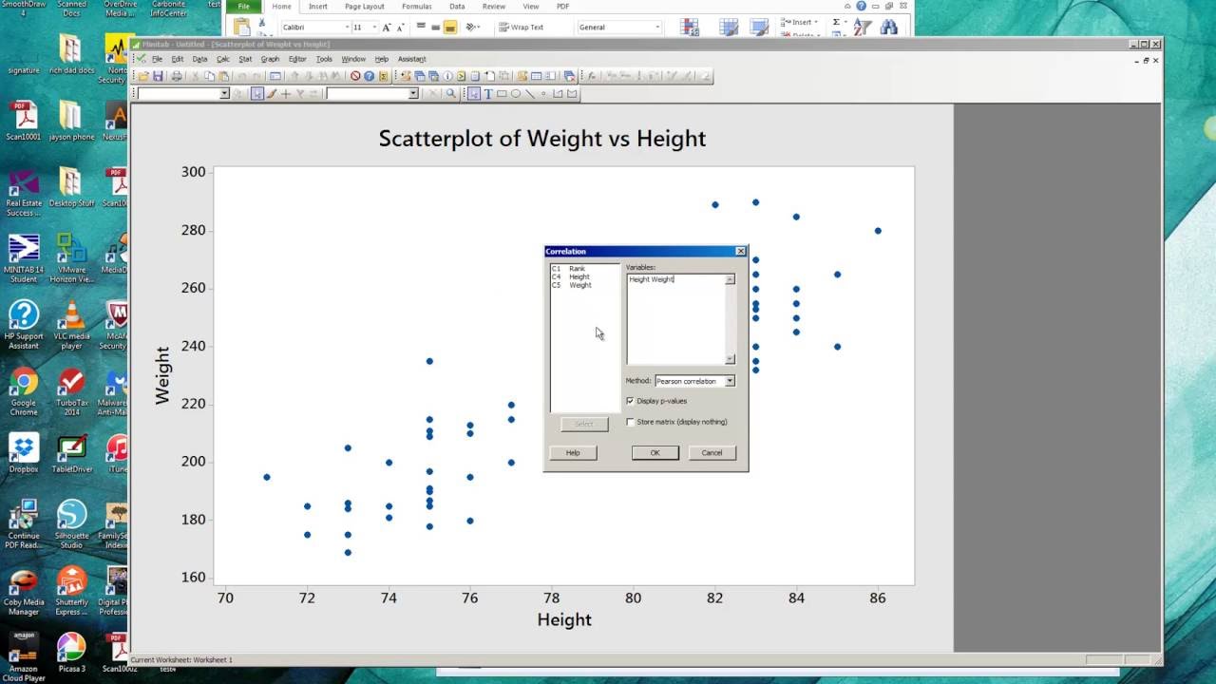This screenshot has width=1216, height=684.
Task: Open the second combo box beside the magnifier icon
Action: pyautogui.click(x=413, y=93)
